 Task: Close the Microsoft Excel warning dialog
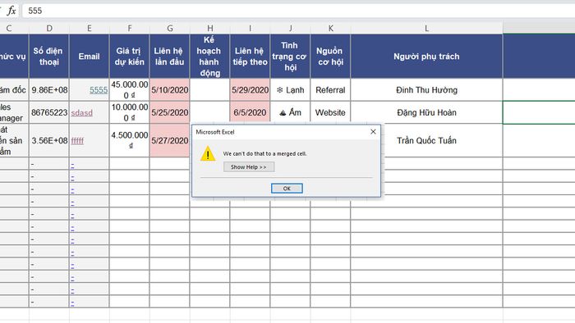pos(373,132)
